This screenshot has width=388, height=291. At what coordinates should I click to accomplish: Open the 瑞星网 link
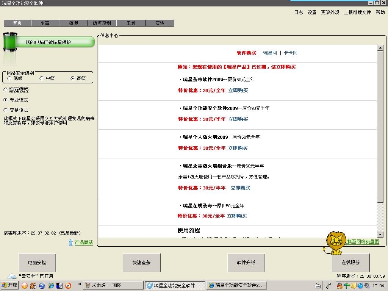point(270,53)
